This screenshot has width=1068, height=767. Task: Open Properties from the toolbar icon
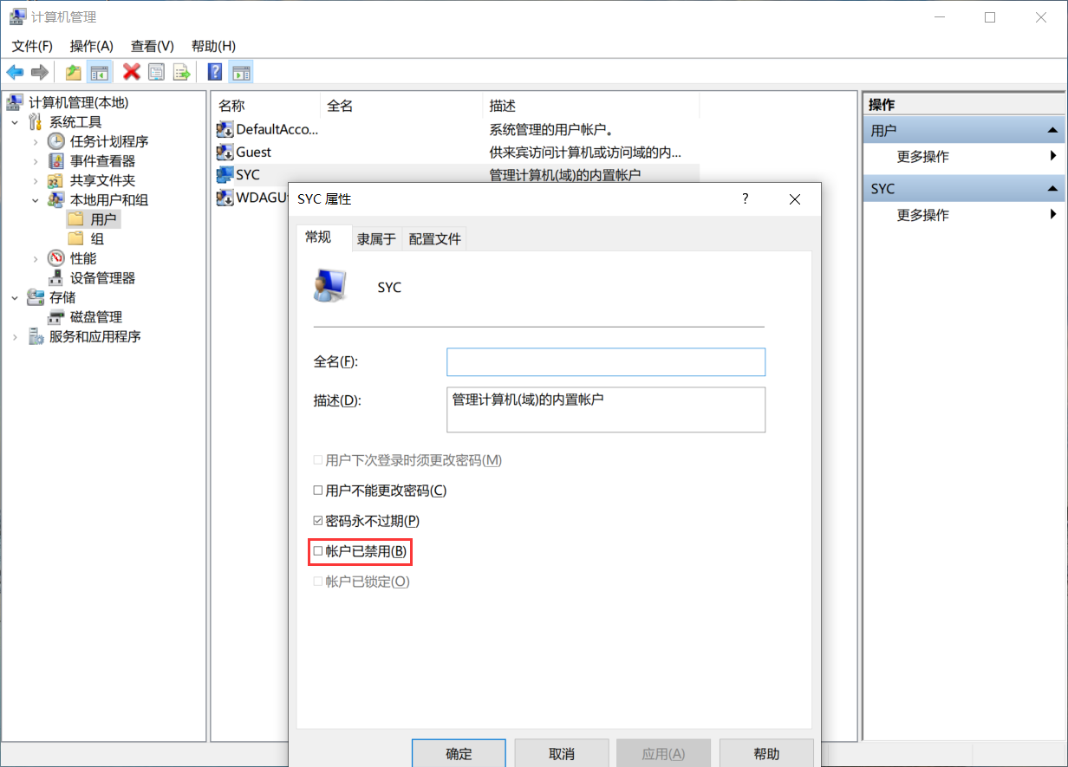(x=156, y=72)
